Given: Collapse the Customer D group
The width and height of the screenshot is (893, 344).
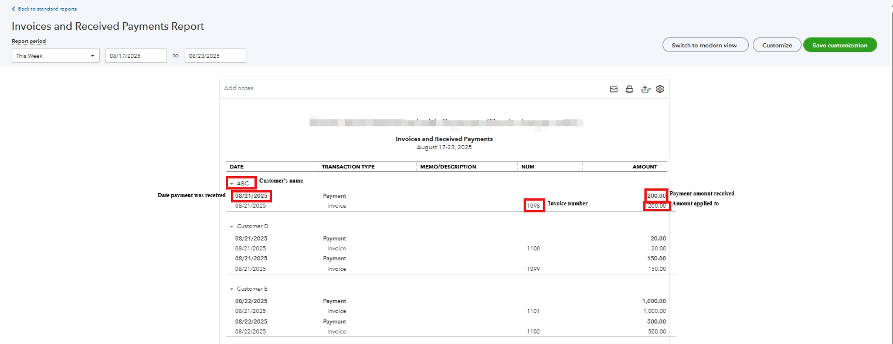Looking at the screenshot, I should [232, 226].
